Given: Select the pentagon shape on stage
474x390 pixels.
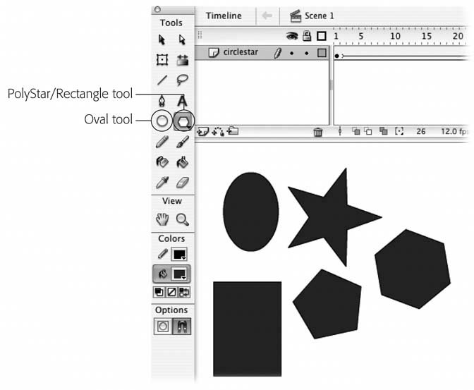Looking at the screenshot, I should point(328,305).
